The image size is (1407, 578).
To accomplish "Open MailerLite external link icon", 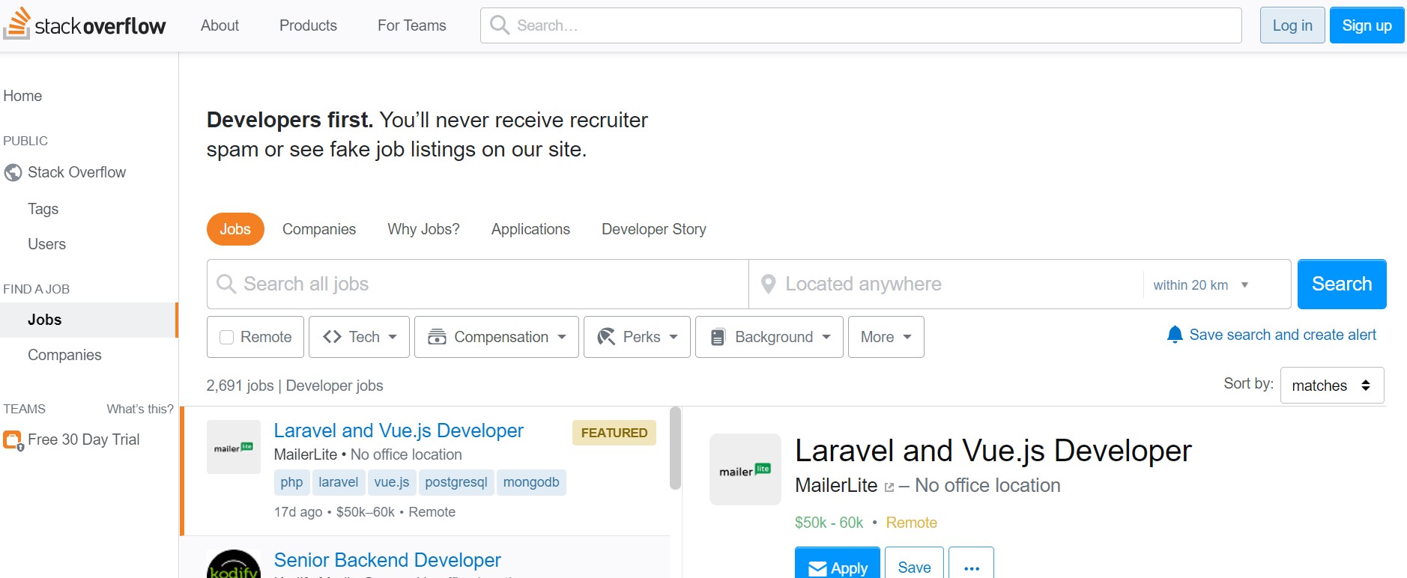I will click(x=889, y=487).
